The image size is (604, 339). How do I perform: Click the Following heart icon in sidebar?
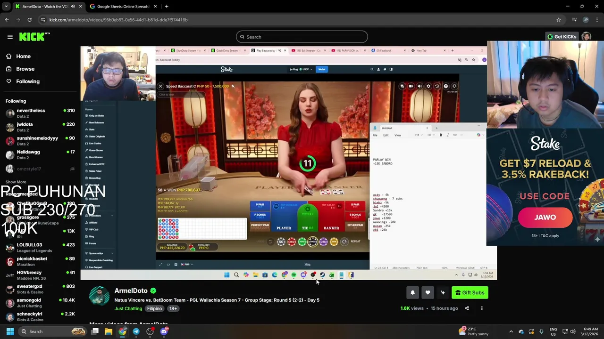(9, 81)
